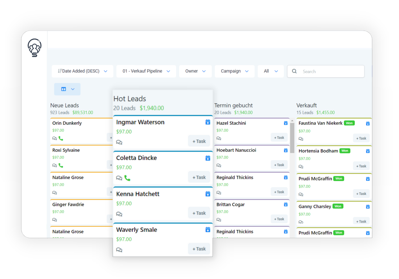The image size is (399, 279).
Task: Add a task to Hazel Stachini
Action: coord(279,138)
